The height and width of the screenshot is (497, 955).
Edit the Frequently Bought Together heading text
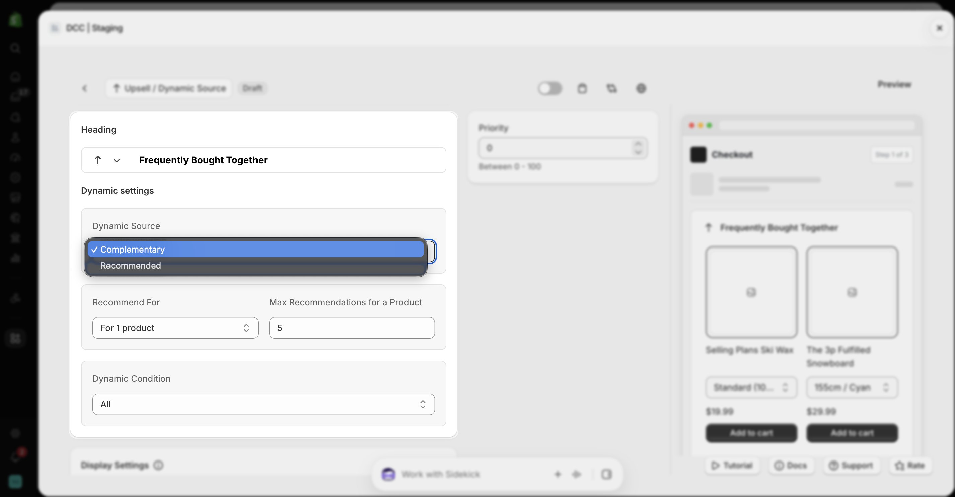203,160
